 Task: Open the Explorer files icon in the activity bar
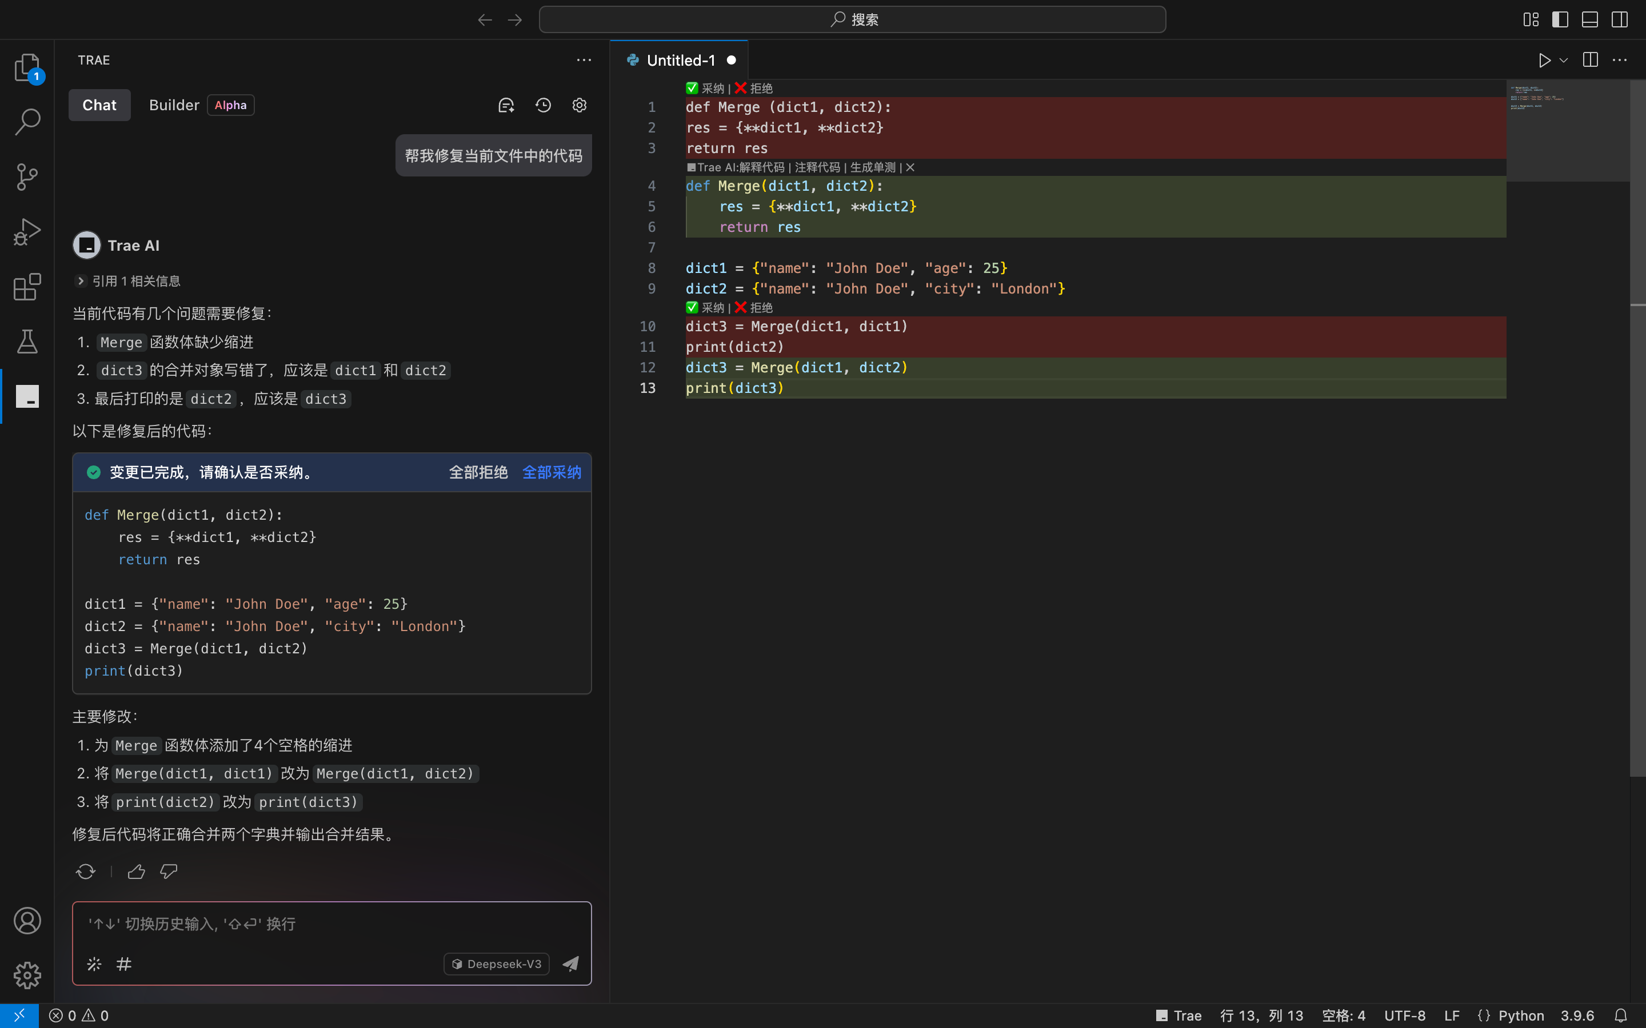click(27, 67)
